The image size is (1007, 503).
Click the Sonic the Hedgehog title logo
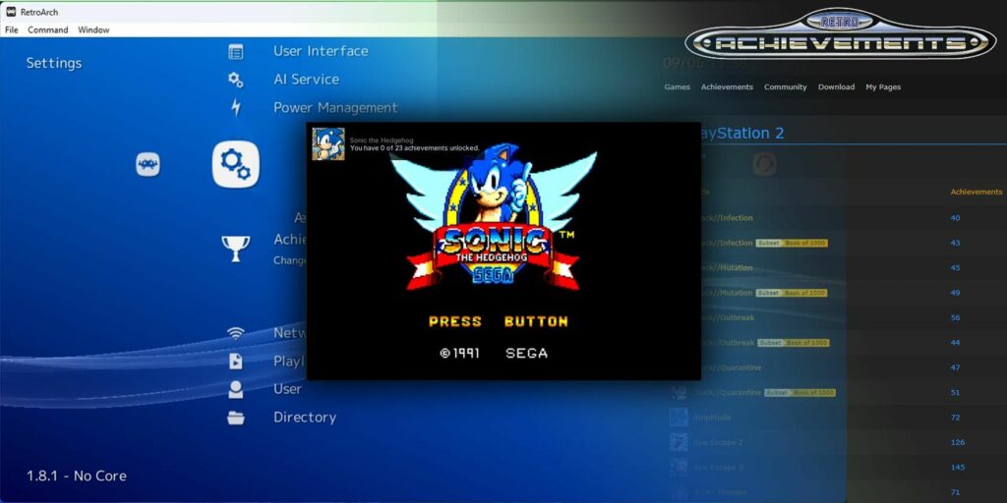[x=494, y=215]
